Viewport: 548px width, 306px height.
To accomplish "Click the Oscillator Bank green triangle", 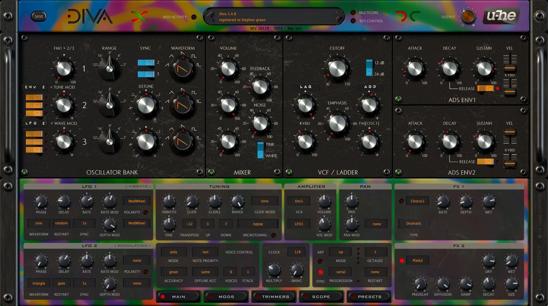I will coord(24,172).
